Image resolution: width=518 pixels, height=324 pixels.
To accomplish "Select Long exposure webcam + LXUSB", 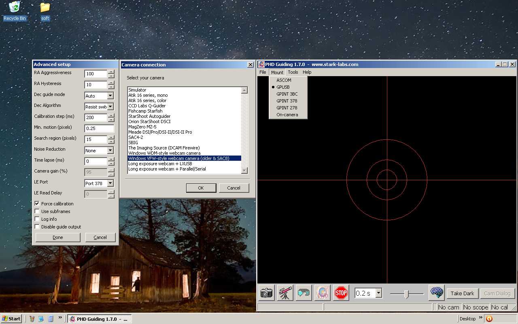I will coord(184,164).
